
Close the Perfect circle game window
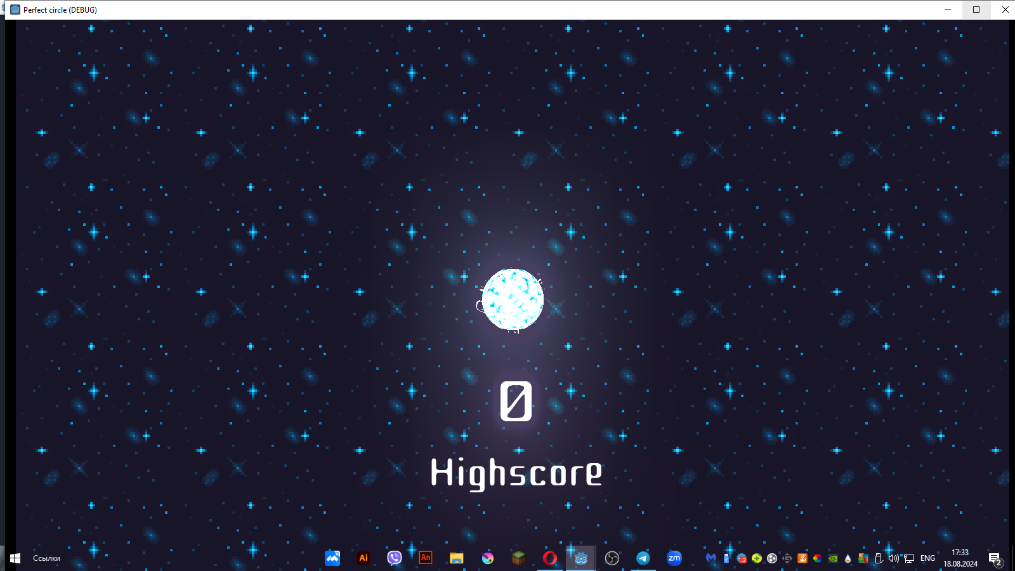click(1005, 10)
